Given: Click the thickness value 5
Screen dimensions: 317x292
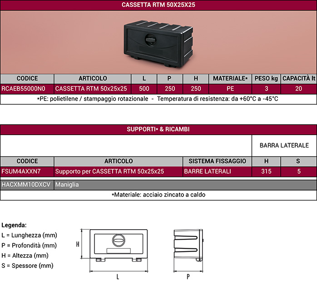Looking at the screenshot, I should [x=299, y=171].
